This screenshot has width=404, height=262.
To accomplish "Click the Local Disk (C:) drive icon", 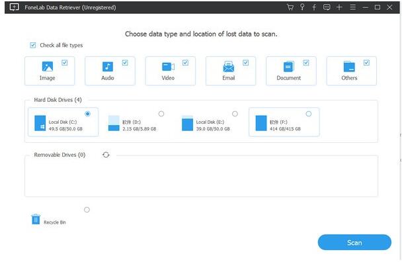I will click(40, 123).
